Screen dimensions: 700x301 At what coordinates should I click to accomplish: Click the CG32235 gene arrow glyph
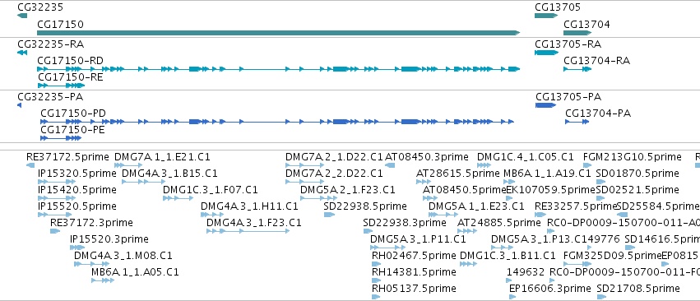22,16
